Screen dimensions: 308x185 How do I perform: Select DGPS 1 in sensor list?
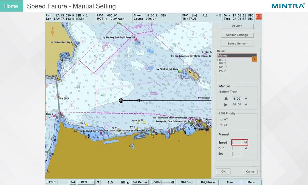223,67
